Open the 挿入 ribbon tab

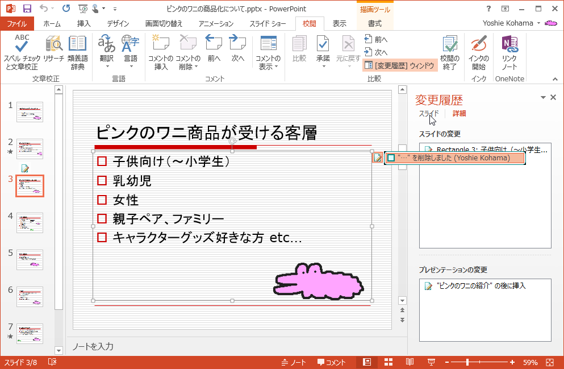tap(83, 23)
